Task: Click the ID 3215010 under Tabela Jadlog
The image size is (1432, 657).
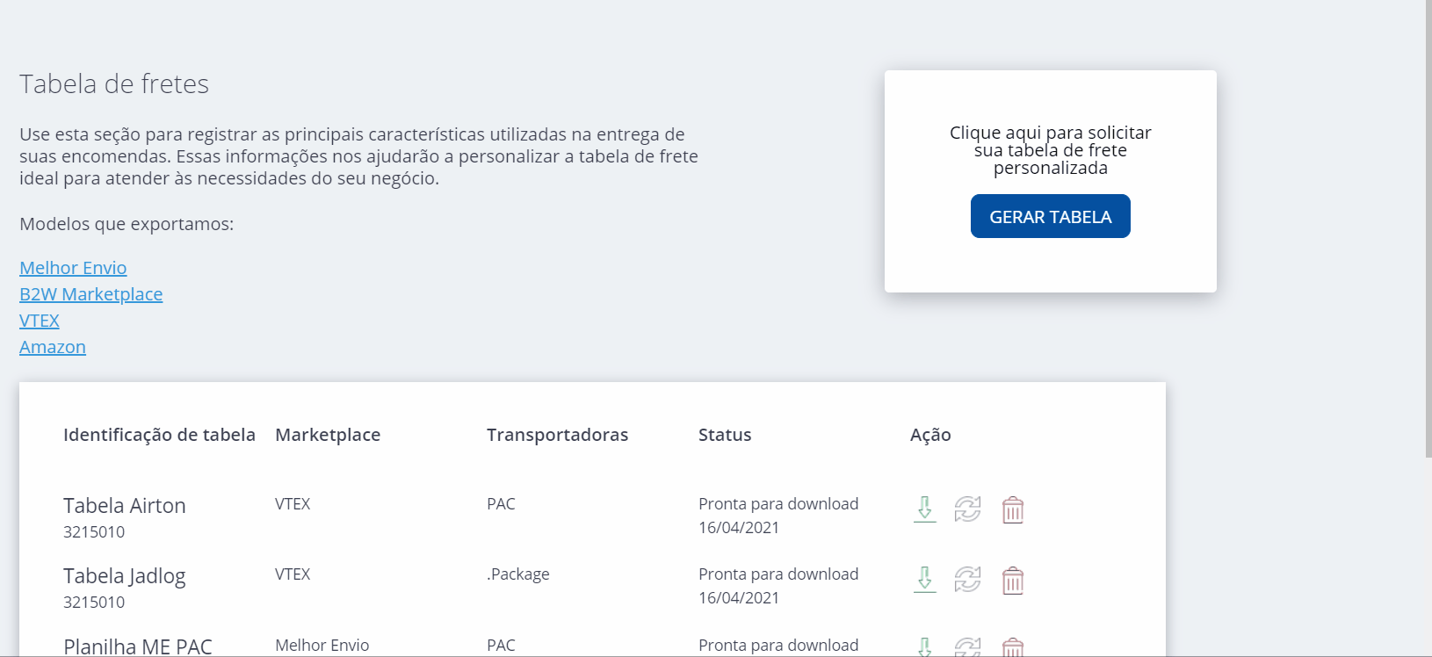Action: point(94,603)
